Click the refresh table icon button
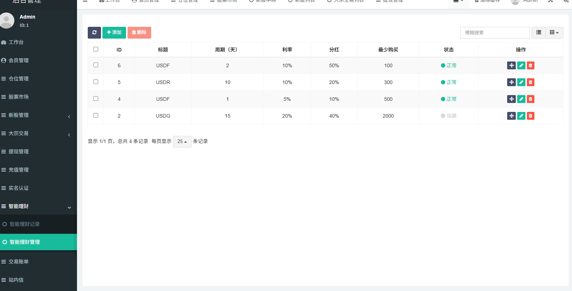The width and height of the screenshot is (572, 291). coord(94,33)
